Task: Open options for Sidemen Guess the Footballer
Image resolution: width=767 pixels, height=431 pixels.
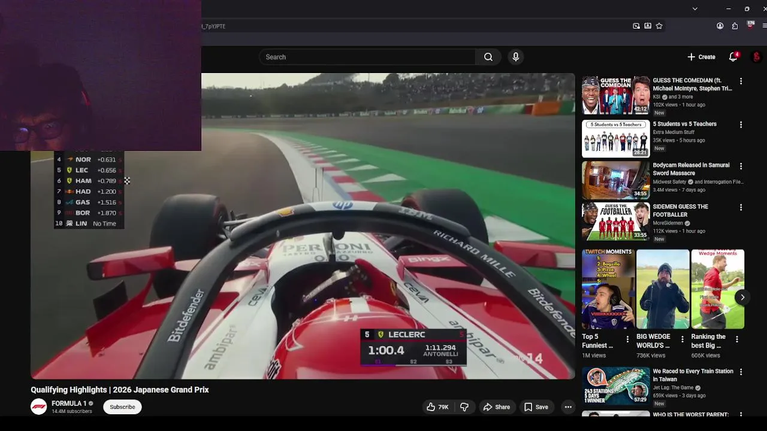Action: click(x=741, y=207)
